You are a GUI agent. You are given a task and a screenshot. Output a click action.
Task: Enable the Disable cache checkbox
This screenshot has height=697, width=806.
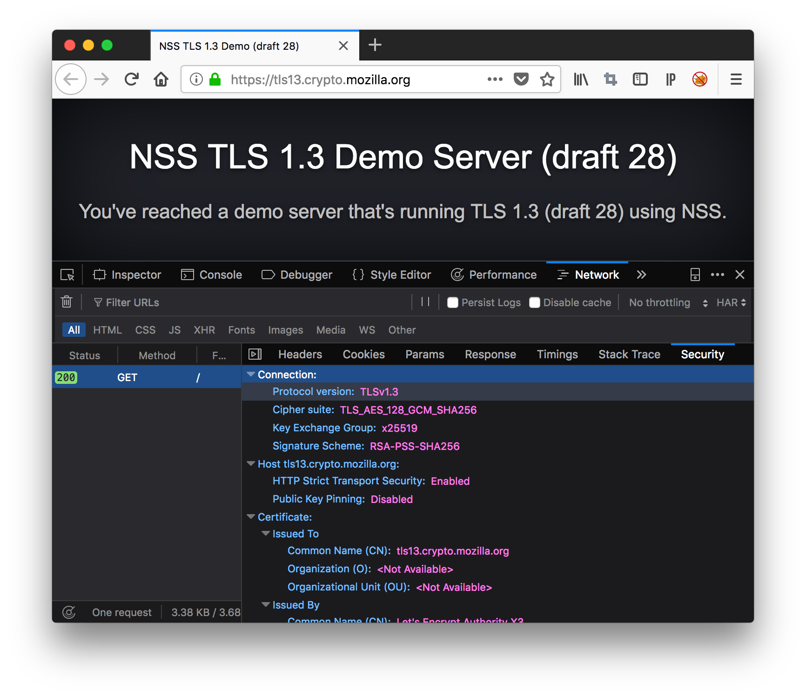(x=535, y=302)
